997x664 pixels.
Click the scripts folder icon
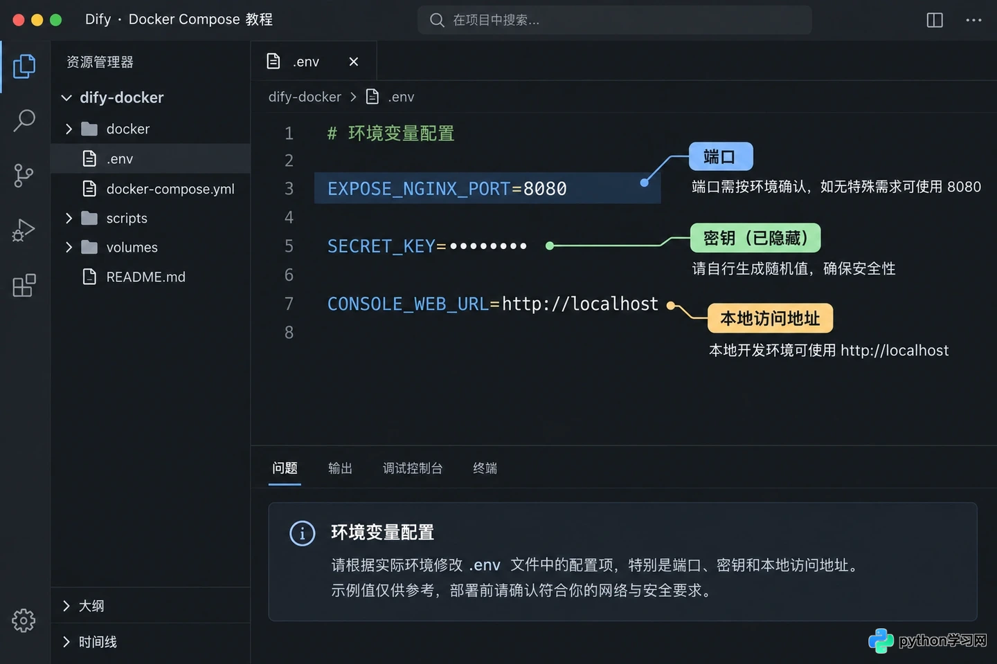click(x=89, y=219)
